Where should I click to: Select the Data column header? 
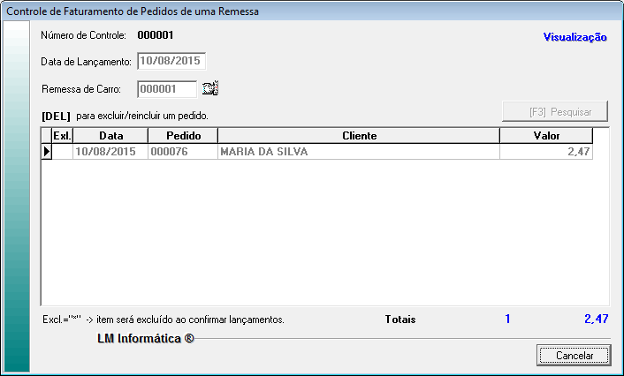coord(110,136)
